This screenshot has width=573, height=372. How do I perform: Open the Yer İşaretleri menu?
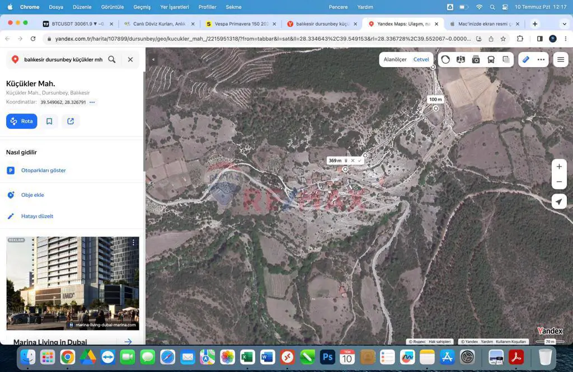pos(175,7)
